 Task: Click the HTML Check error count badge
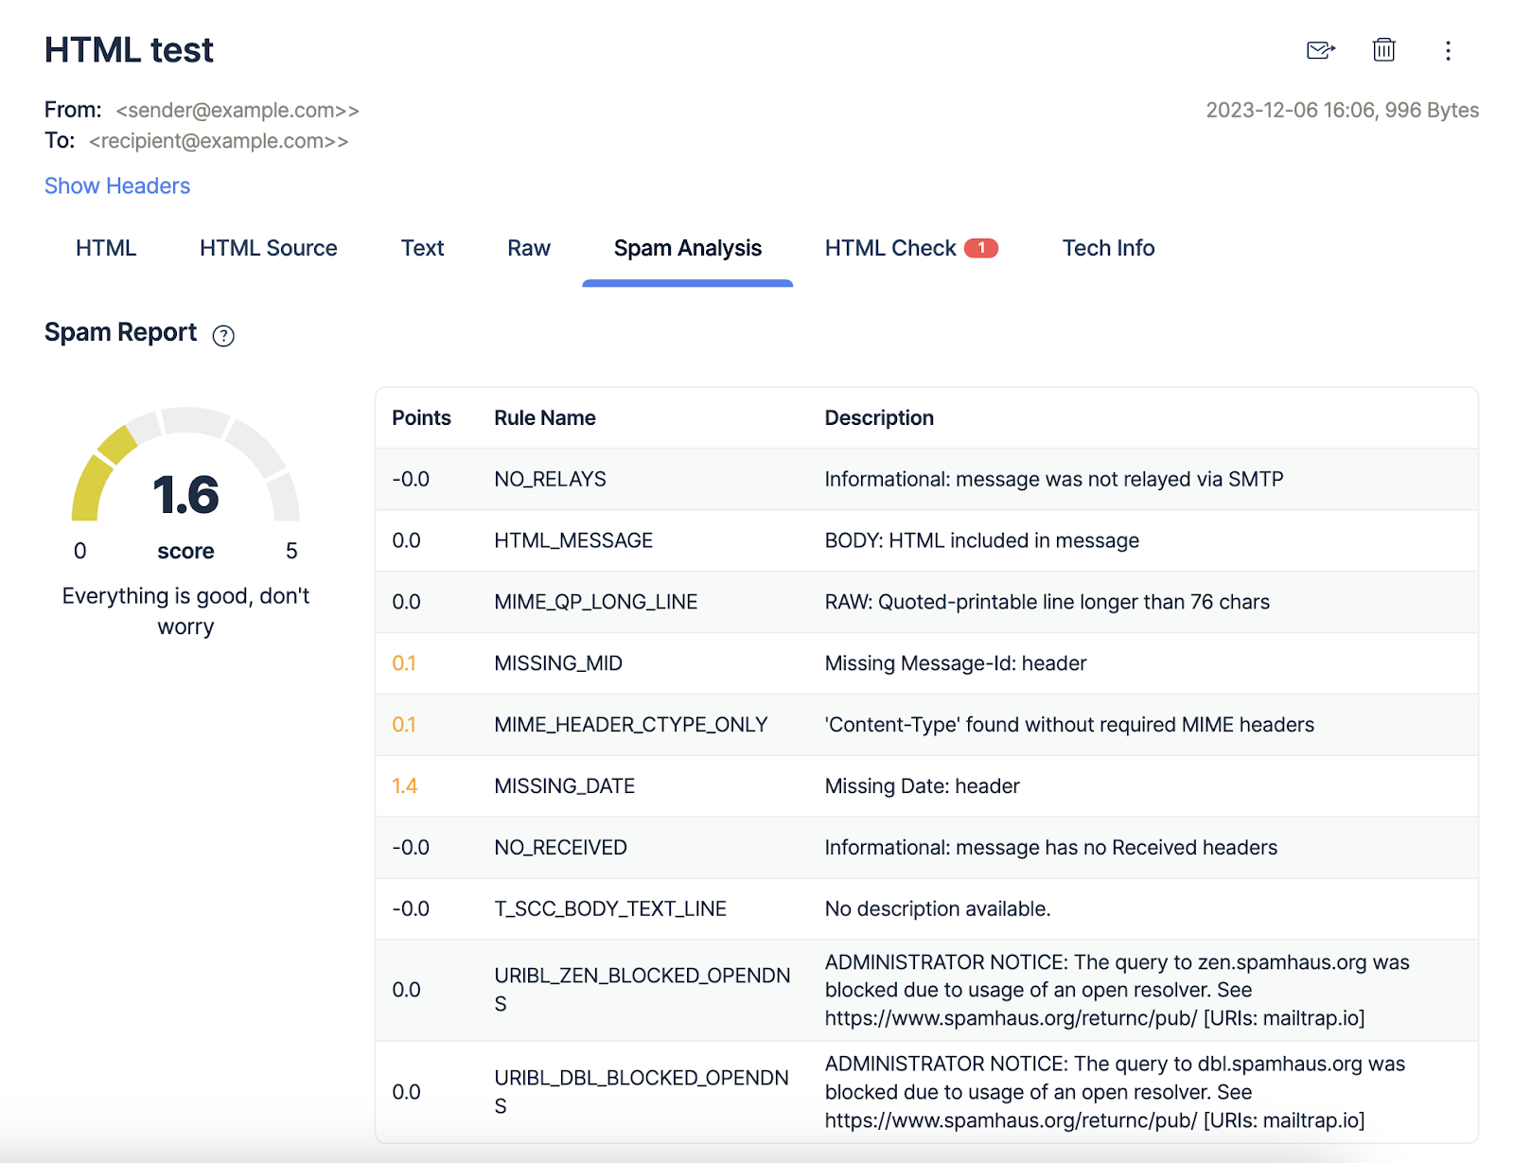980,247
